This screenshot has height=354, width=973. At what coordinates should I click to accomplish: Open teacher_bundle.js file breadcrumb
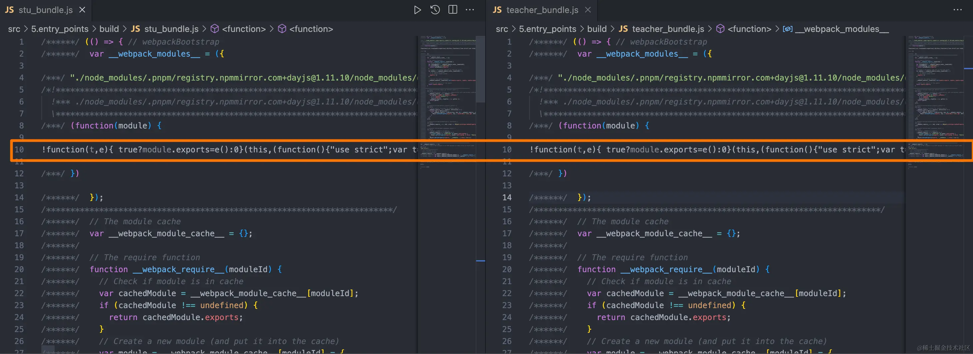click(x=668, y=29)
